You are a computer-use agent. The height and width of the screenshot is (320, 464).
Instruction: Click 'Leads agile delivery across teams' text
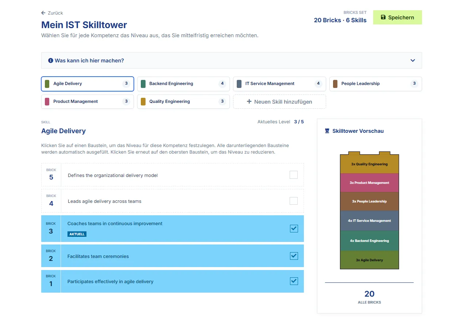[x=104, y=201]
